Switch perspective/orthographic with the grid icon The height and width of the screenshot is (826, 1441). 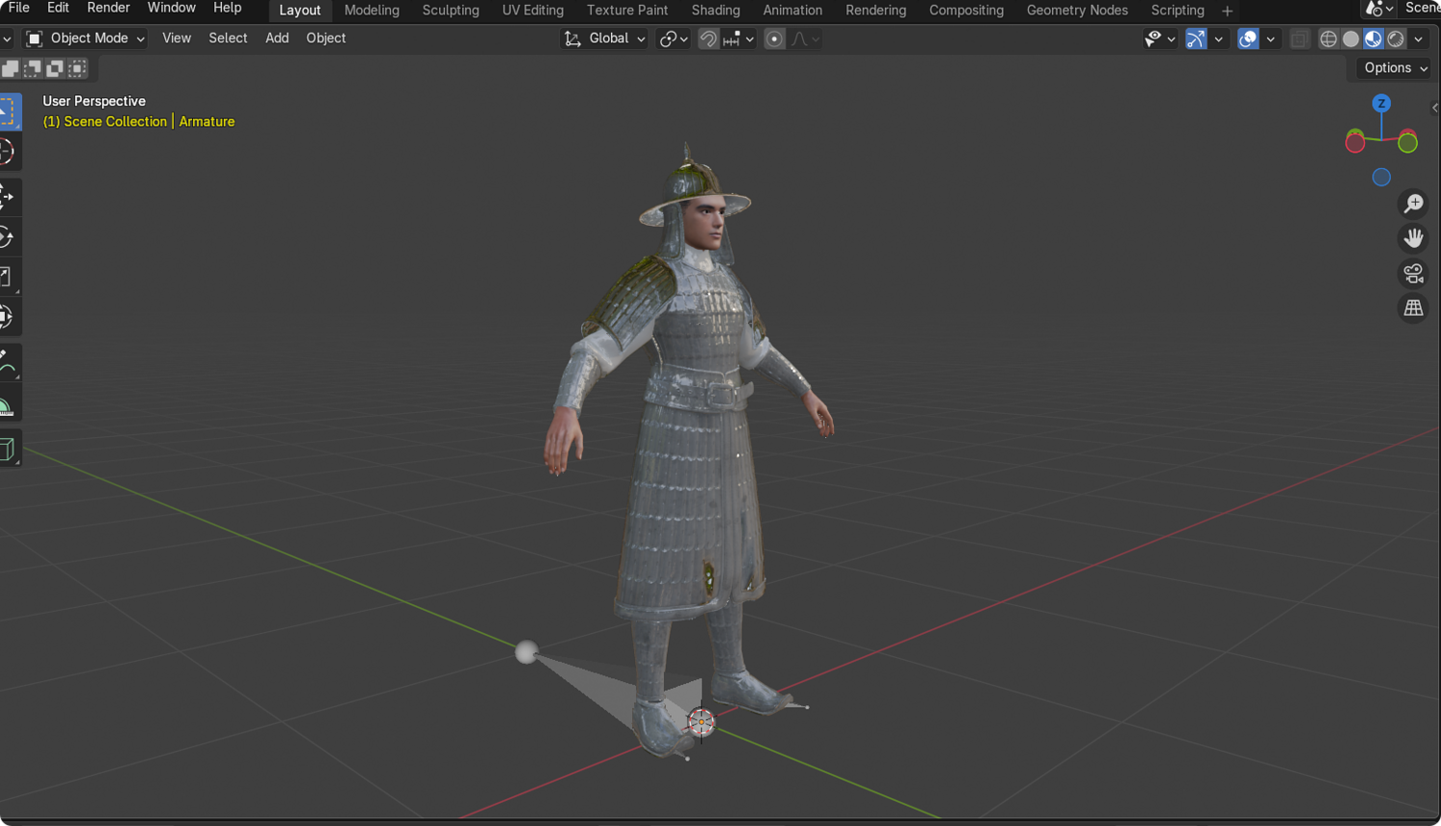tap(1413, 308)
